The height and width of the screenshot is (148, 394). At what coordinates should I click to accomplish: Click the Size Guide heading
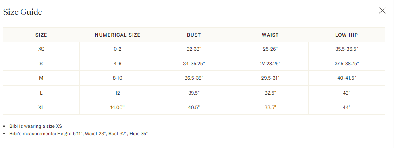23,12
